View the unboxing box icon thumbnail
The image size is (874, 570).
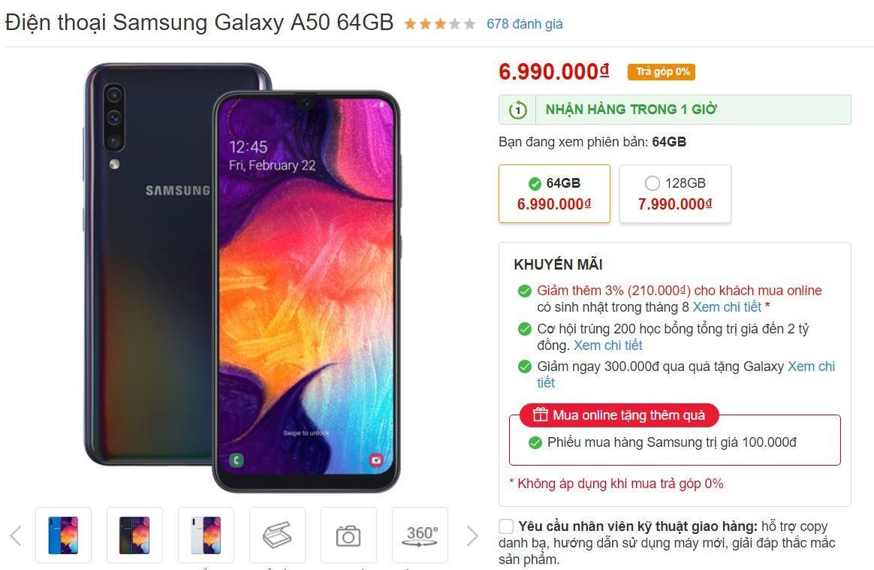(277, 535)
